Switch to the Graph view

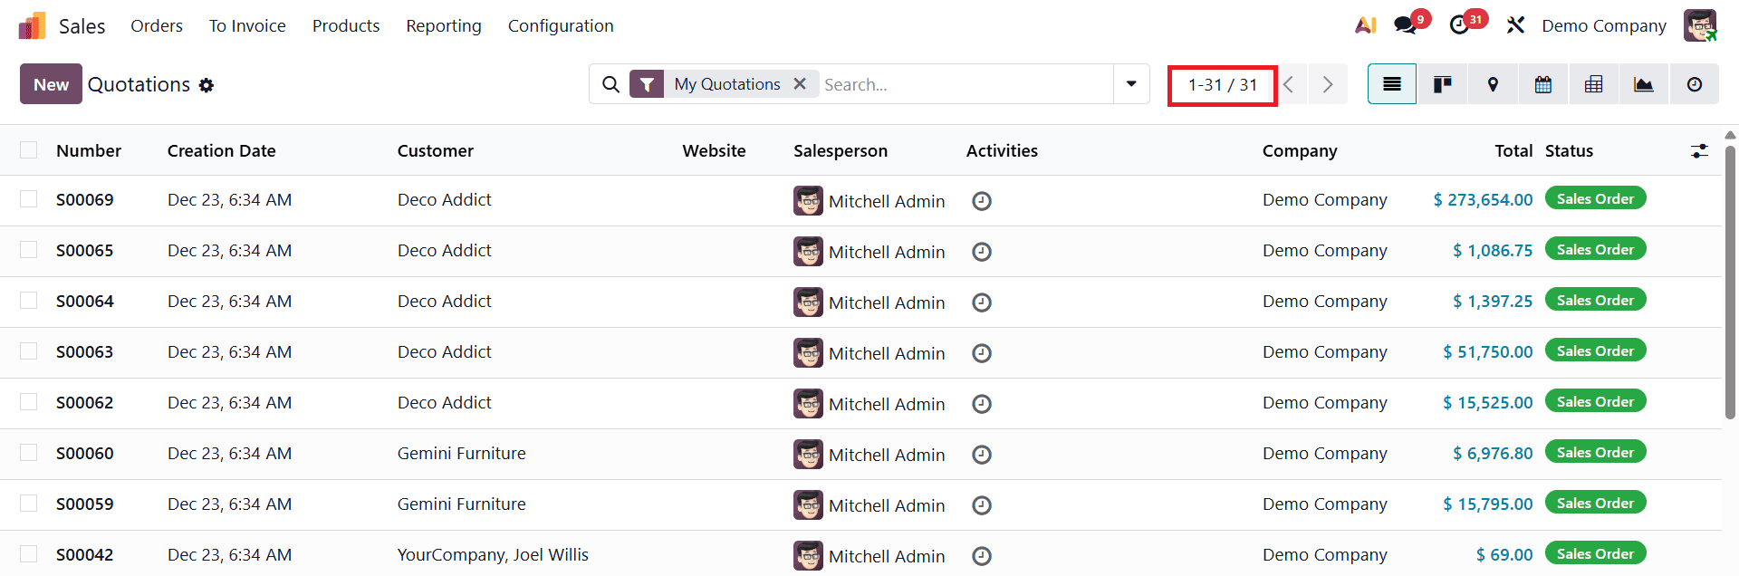pos(1644,83)
